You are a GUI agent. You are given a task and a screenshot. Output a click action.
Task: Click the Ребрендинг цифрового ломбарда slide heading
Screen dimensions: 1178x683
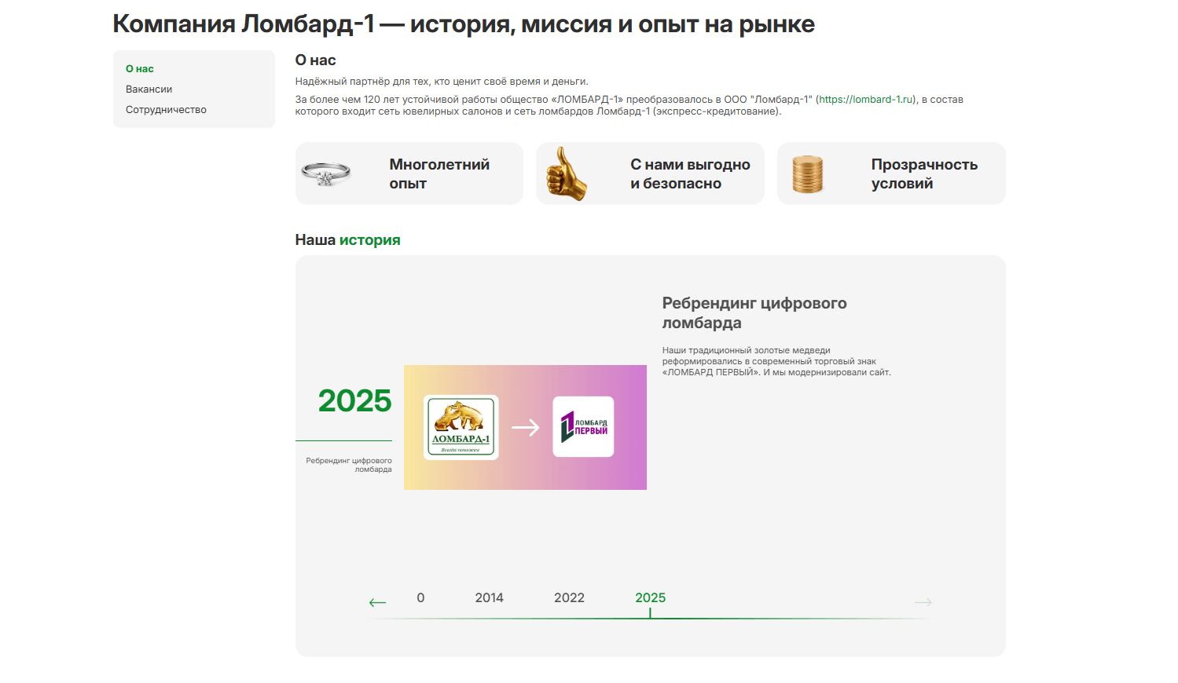point(754,312)
